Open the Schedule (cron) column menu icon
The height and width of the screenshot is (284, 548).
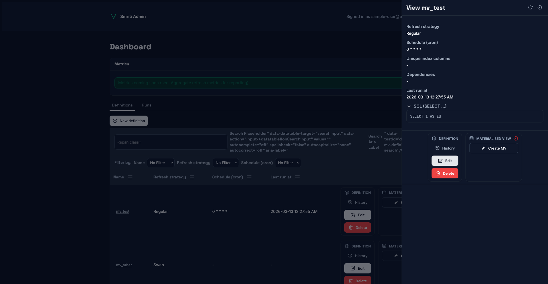(x=249, y=177)
